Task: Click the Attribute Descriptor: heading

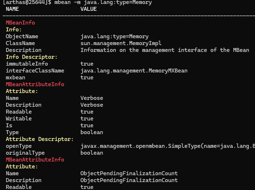Action: click(40, 139)
